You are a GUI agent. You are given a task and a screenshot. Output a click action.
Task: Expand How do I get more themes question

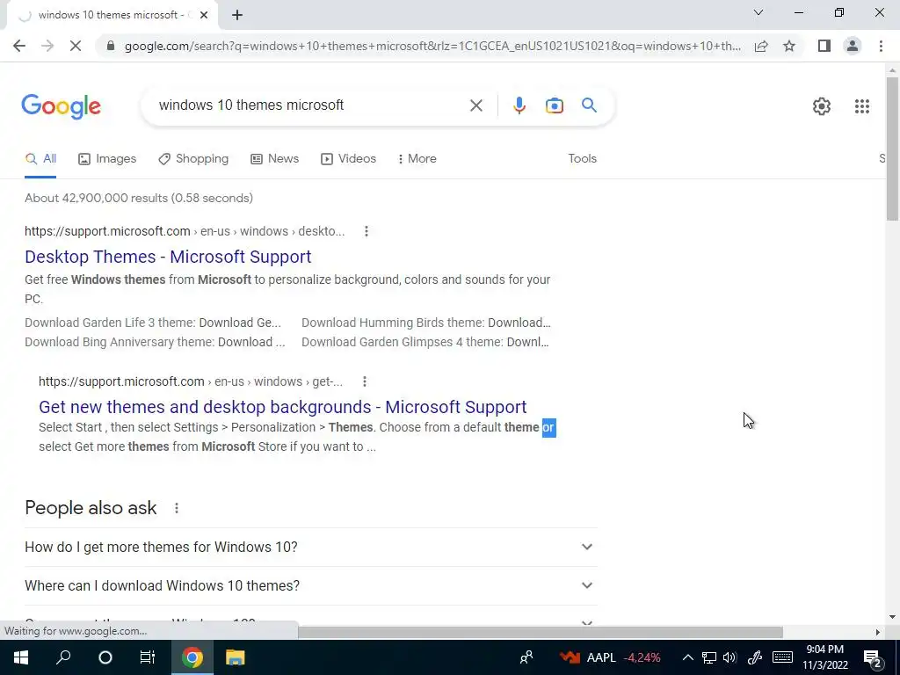pos(310,547)
